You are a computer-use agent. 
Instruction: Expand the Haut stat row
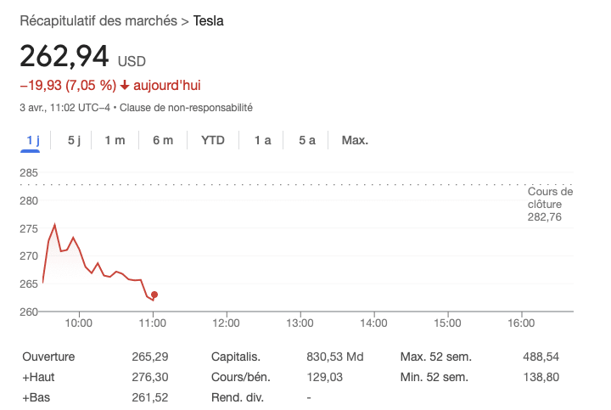pyautogui.click(x=38, y=376)
